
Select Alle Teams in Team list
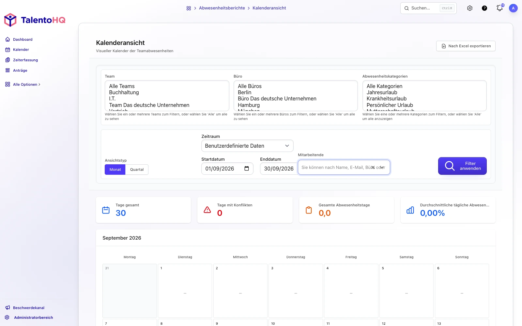pyautogui.click(x=122, y=86)
